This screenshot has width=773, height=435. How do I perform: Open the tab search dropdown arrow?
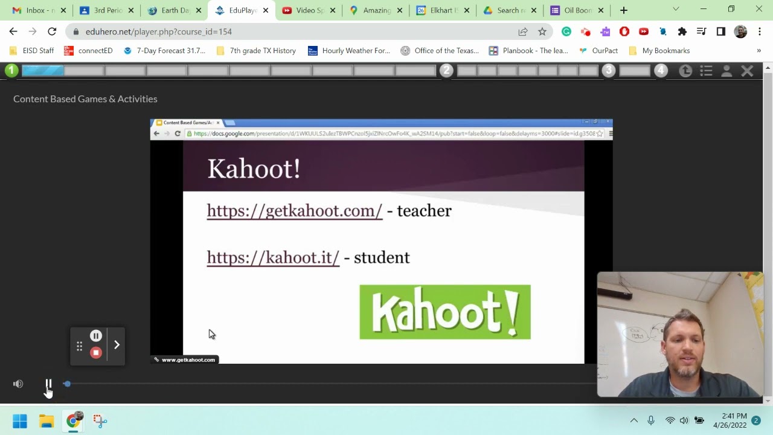pyautogui.click(x=676, y=10)
